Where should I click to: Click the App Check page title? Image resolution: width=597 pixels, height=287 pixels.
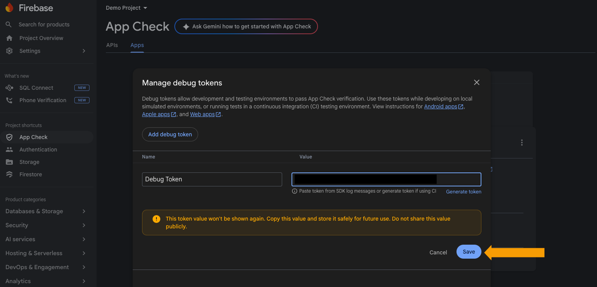pos(137,26)
